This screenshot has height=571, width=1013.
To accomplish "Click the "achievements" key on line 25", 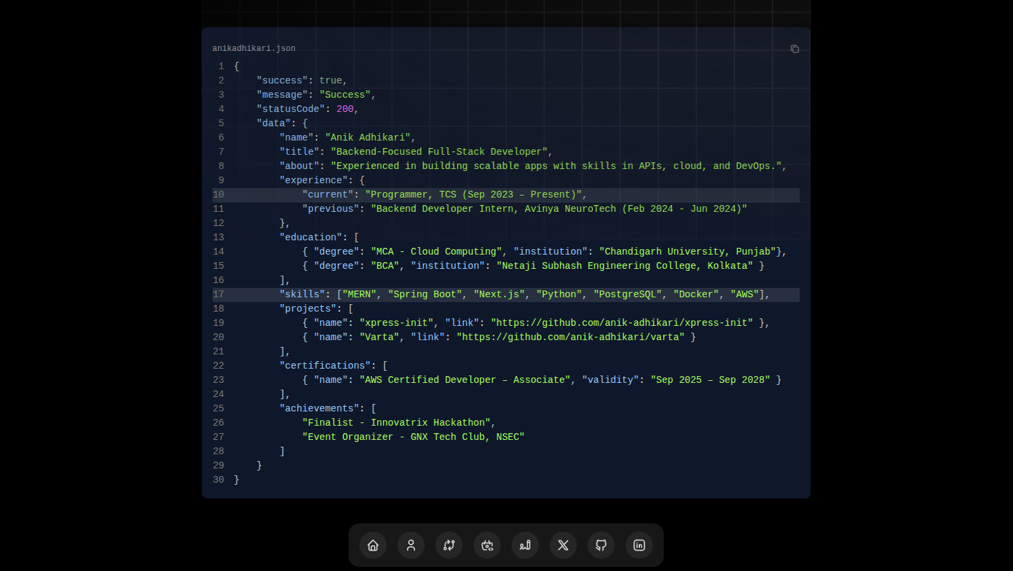I will [319, 409].
